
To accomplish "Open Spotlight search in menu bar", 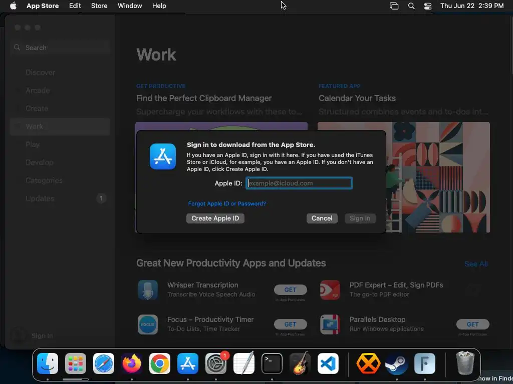I will [411, 6].
